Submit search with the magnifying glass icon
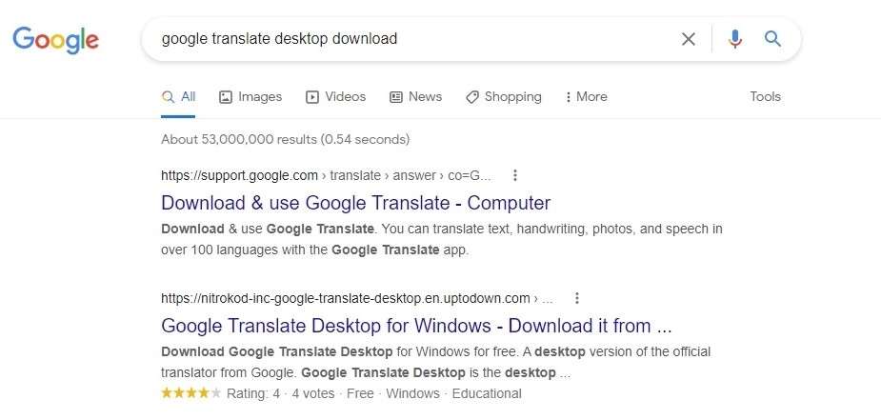The width and height of the screenshot is (881, 420). [x=773, y=39]
